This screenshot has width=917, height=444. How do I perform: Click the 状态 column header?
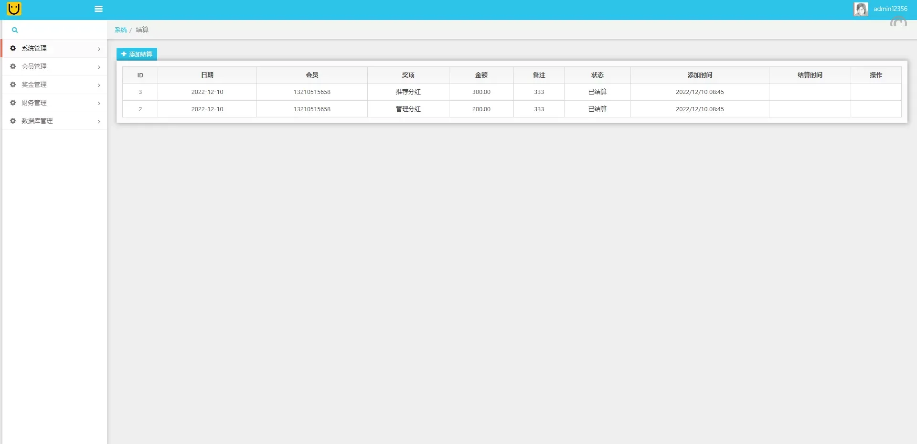click(x=597, y=75)
